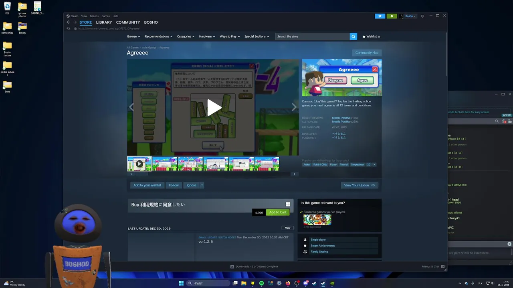
Task: Click the store search magnifier button
Action: tap(353, 36)
